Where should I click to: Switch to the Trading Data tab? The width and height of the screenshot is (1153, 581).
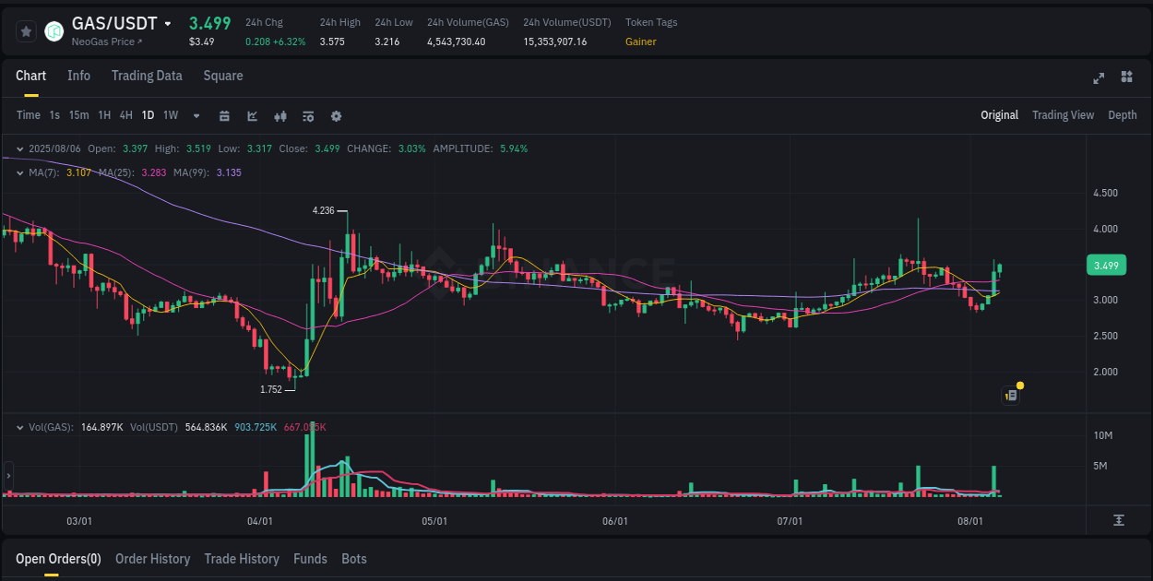pos(147,76)
